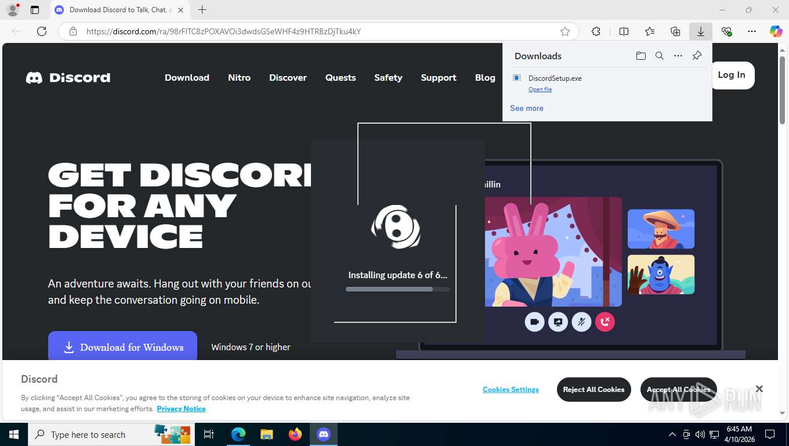Open the Quests nav item
The image size is (789, 446).
point(341,78)
